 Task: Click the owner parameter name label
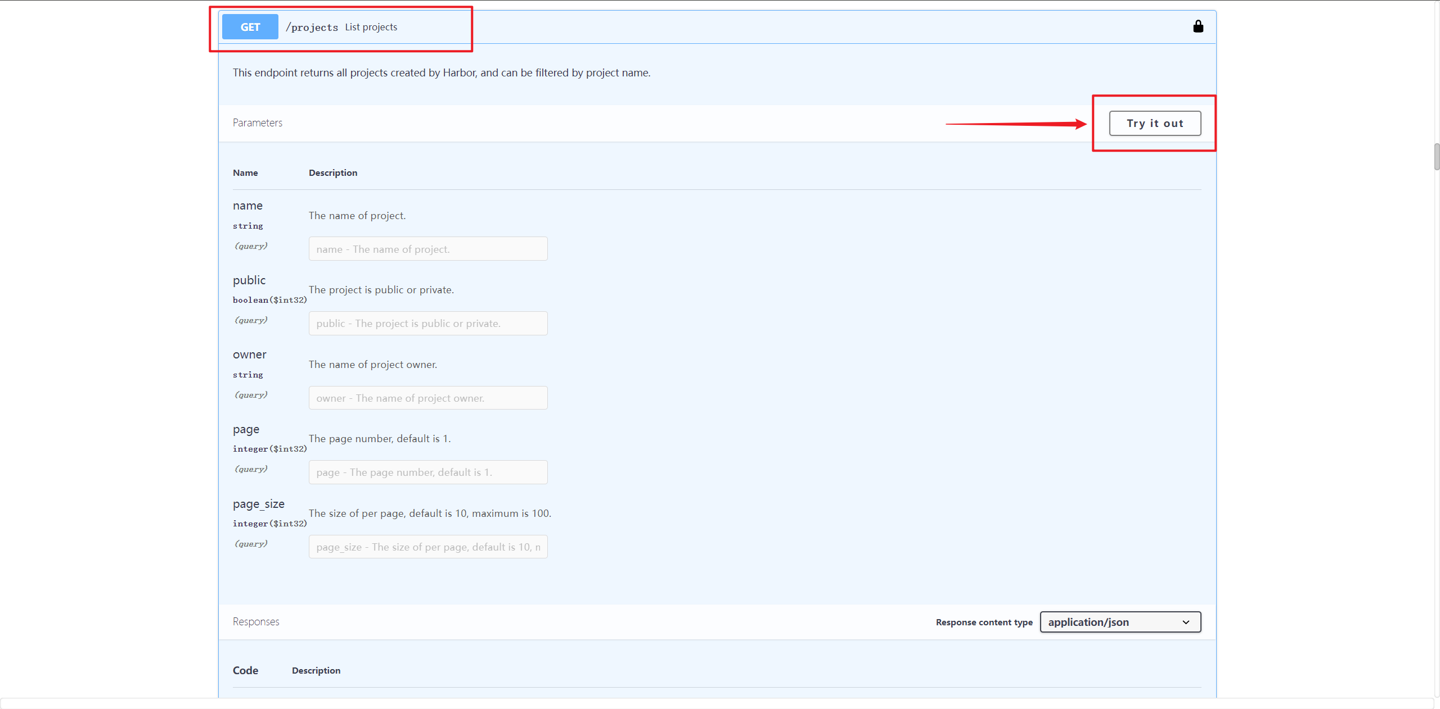(249, 354)
